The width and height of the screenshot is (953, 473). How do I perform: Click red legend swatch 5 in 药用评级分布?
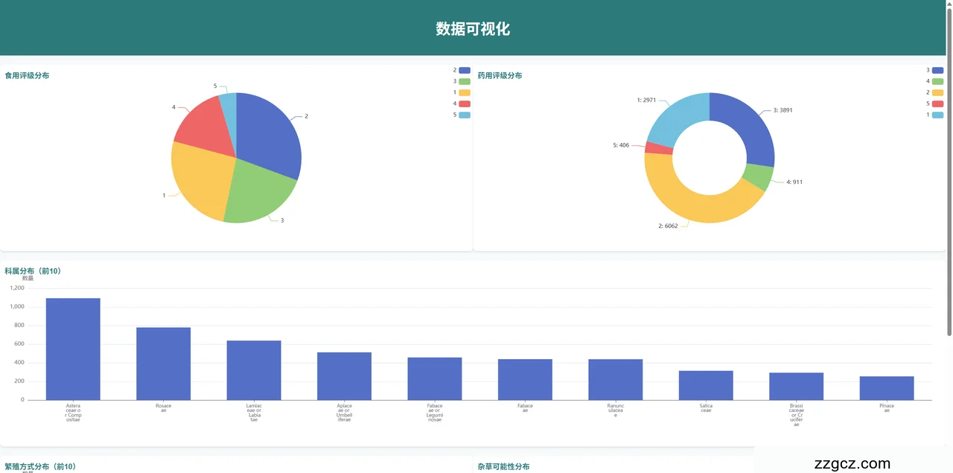pos(937,104)
